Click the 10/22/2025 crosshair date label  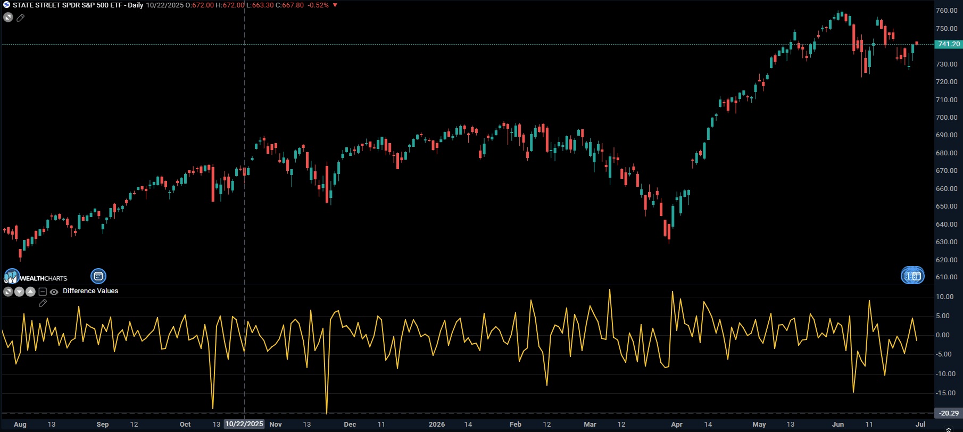pos(244,424)
